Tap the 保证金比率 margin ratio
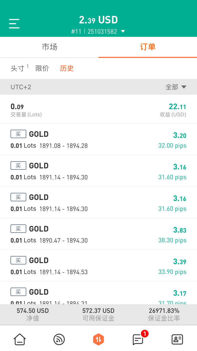Image resolution: width=197 pixels, height=351 pixels. 164,314
